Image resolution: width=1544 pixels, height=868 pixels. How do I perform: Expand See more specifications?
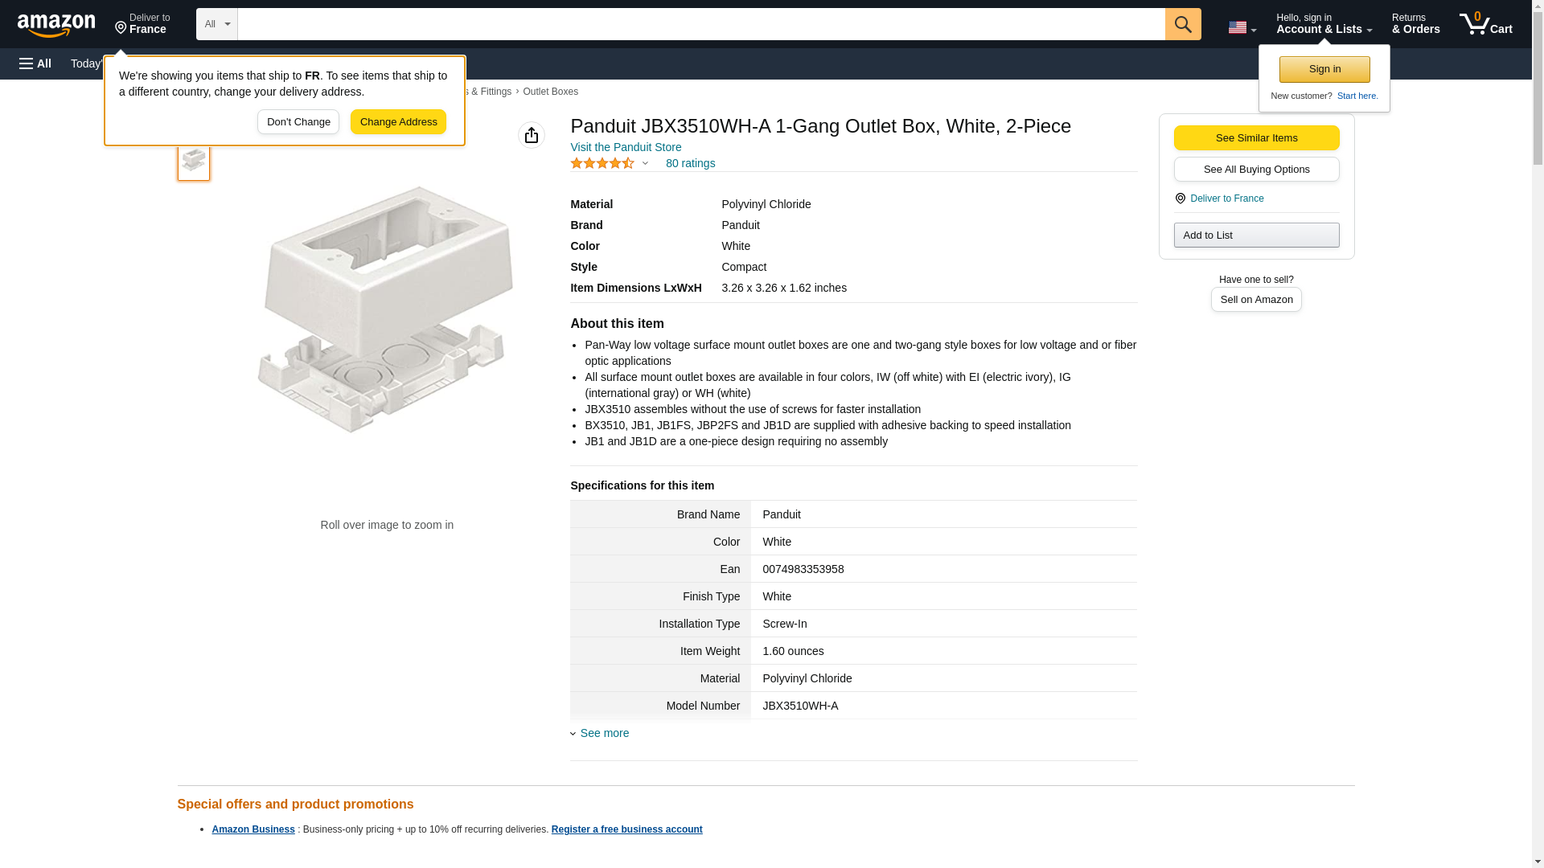pos(604,733)
